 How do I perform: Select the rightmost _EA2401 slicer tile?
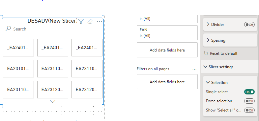pyautogui.click(x=87, y=48)
